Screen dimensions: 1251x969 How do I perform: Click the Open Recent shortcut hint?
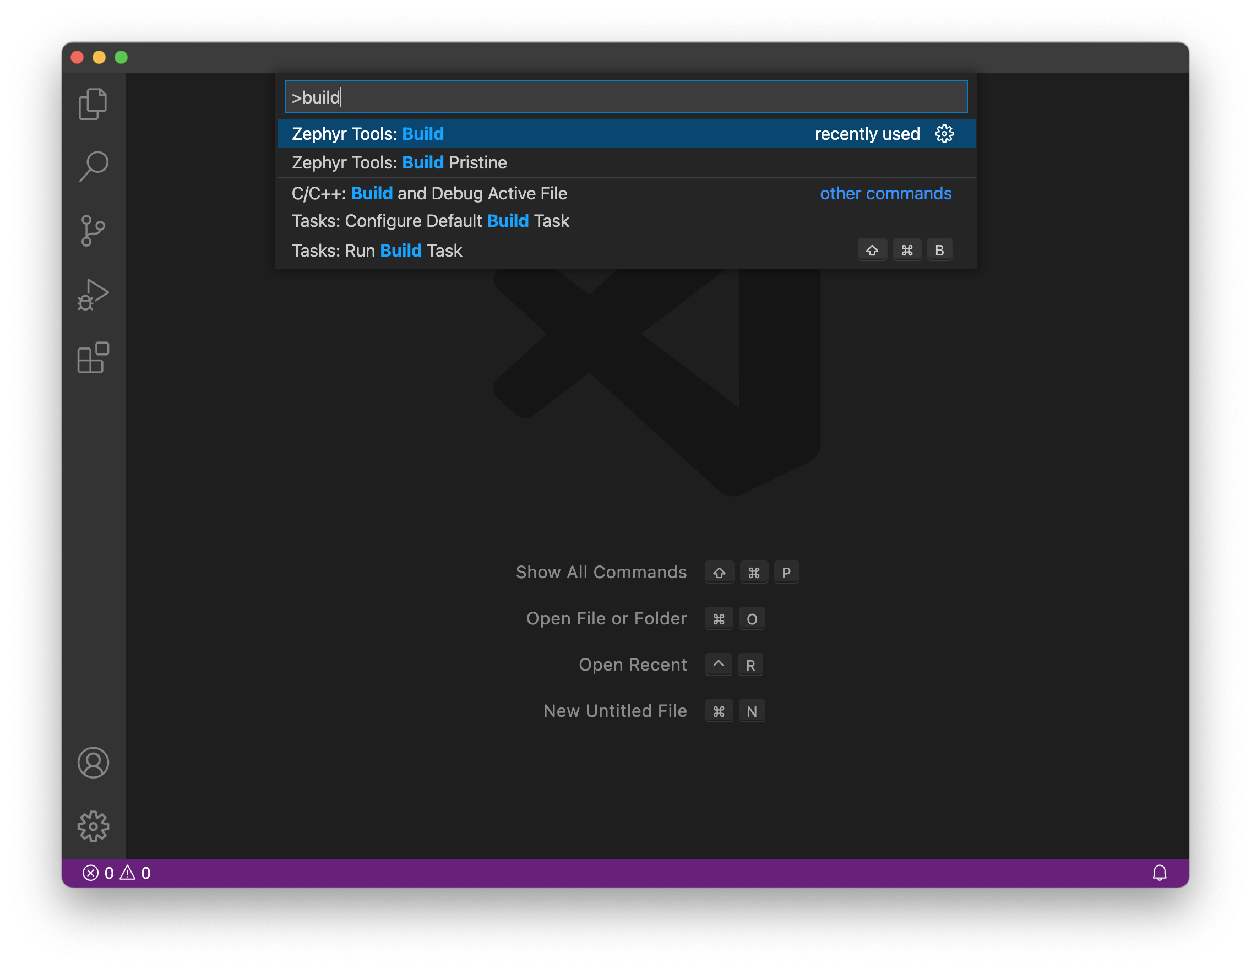(x=632, y=665)
